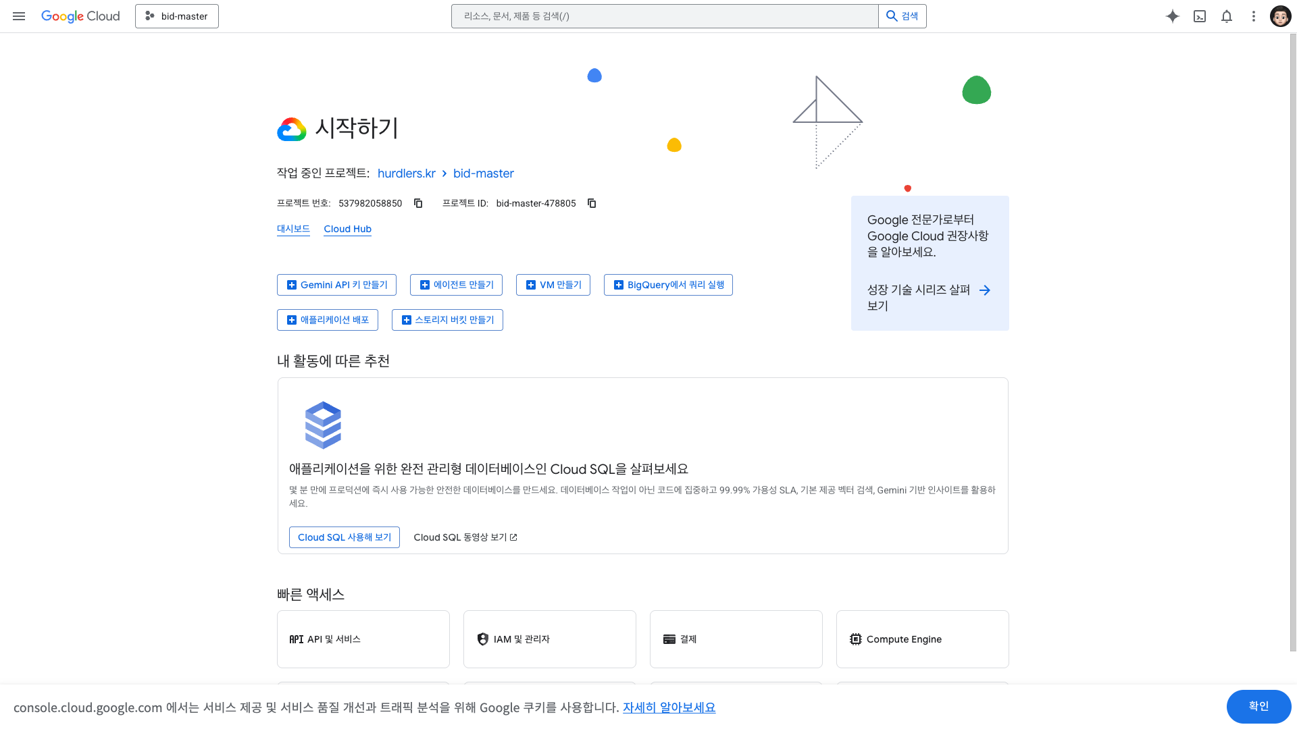The height and width of the screenshot is (729, 1297).
Task: Open the IAM 및 관리자 quick access card
Action: [x=550, y=639]
